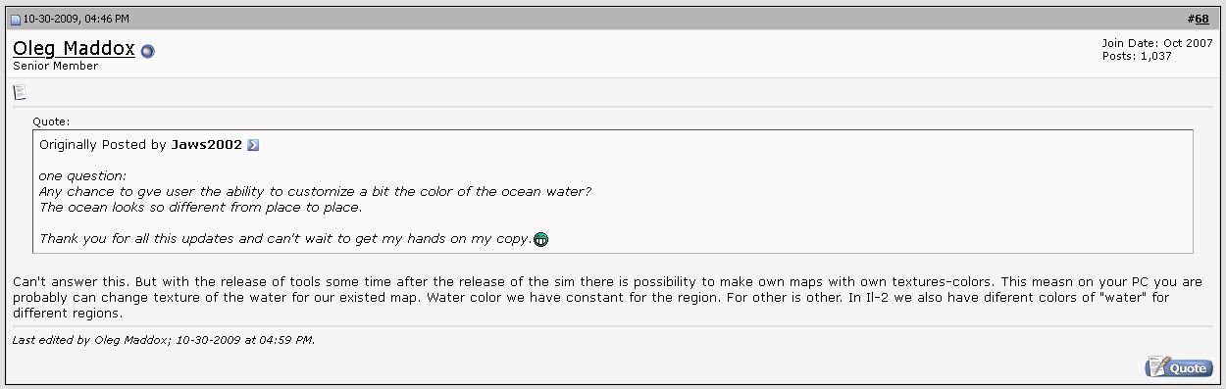Image resolution: width=1226 pixels, height=389 pixels.
Task: Click the Senior Member user title
Action: tap(55, 67)
